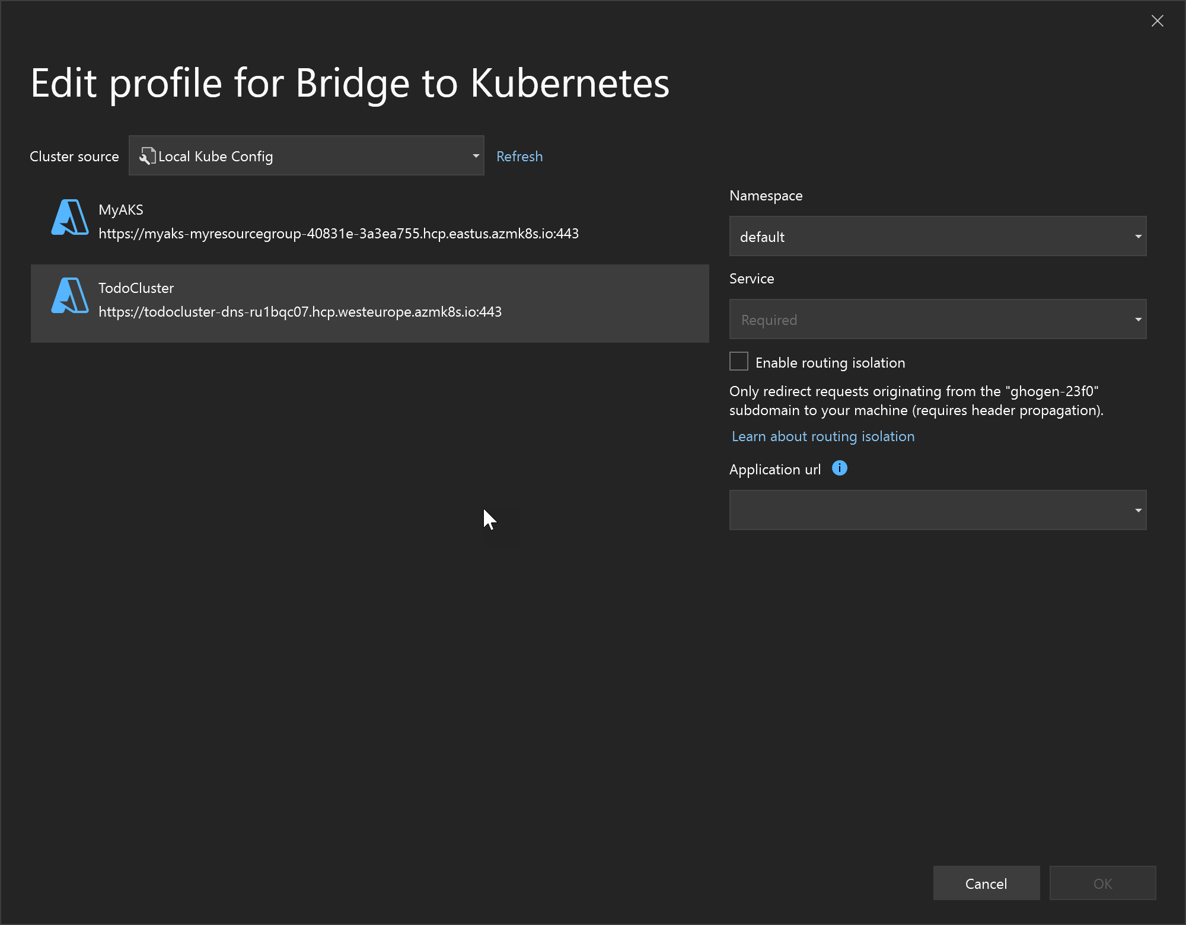Click the Local Kube Config source icon
The image size is (1186, 925).
(146, 156)
